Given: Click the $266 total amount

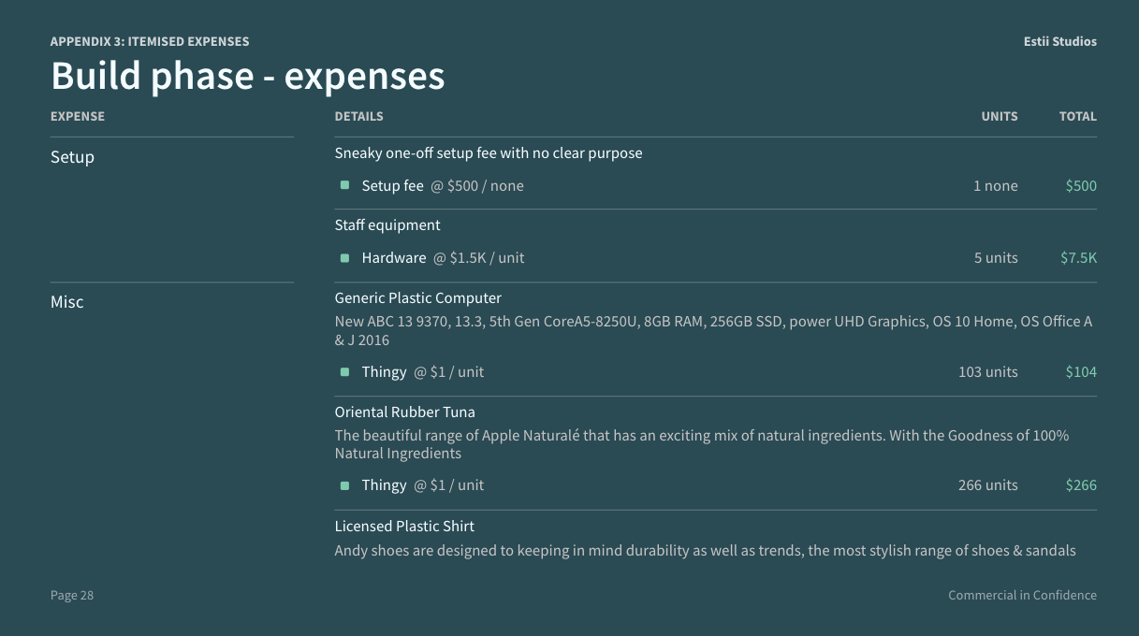Looking at the screenshot, I should [1081, 485].
